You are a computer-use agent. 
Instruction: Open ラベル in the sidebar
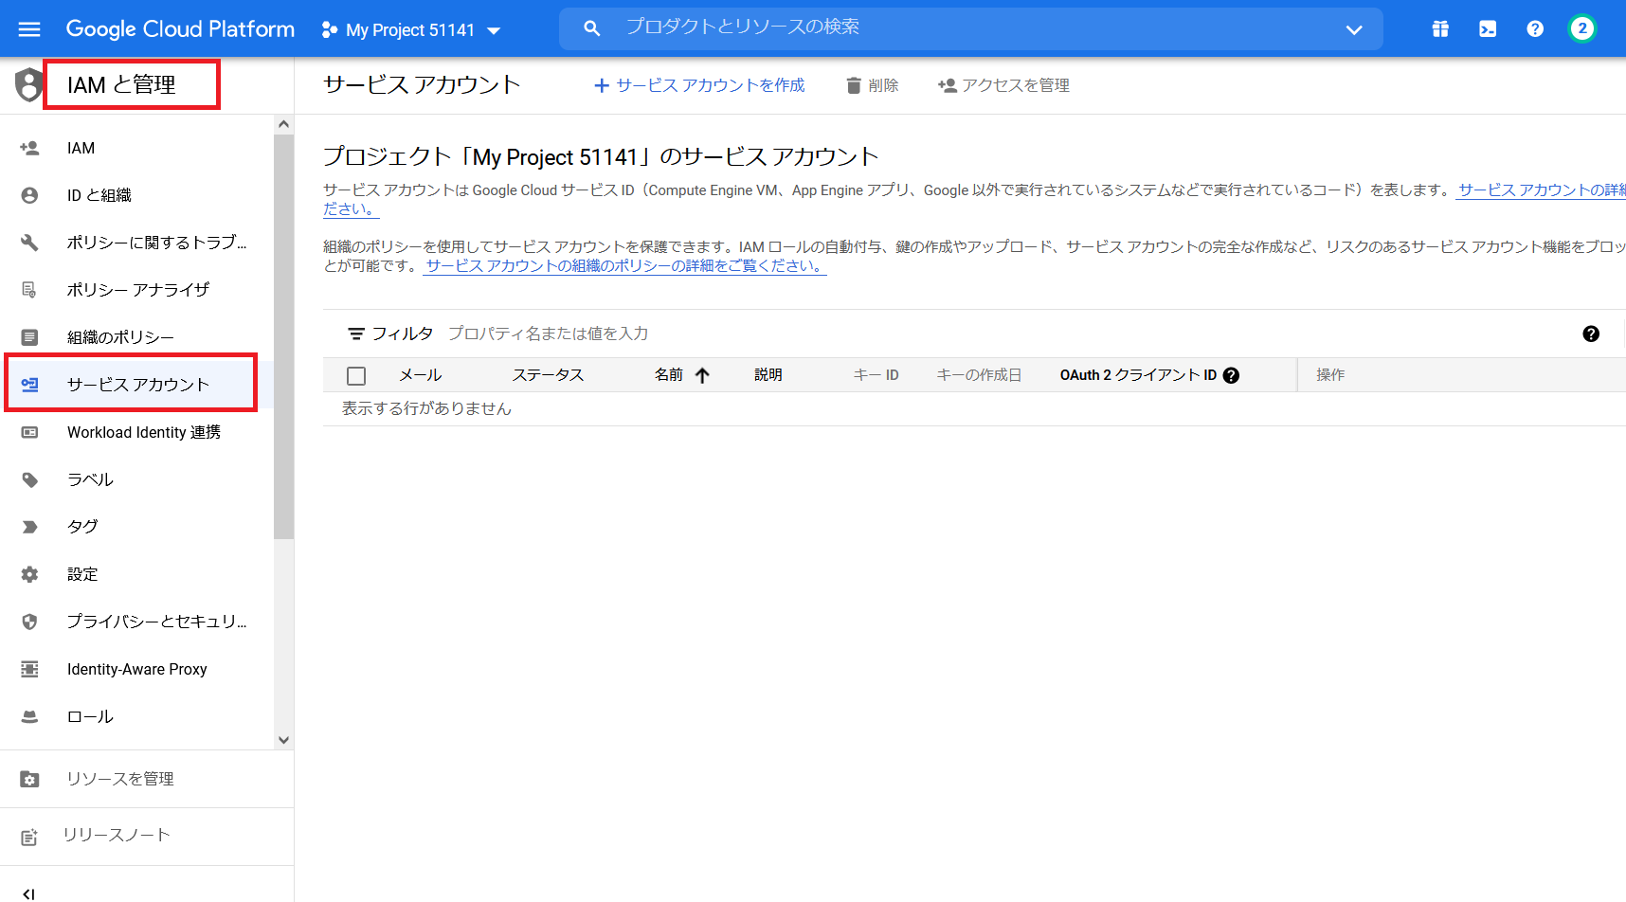90,479
